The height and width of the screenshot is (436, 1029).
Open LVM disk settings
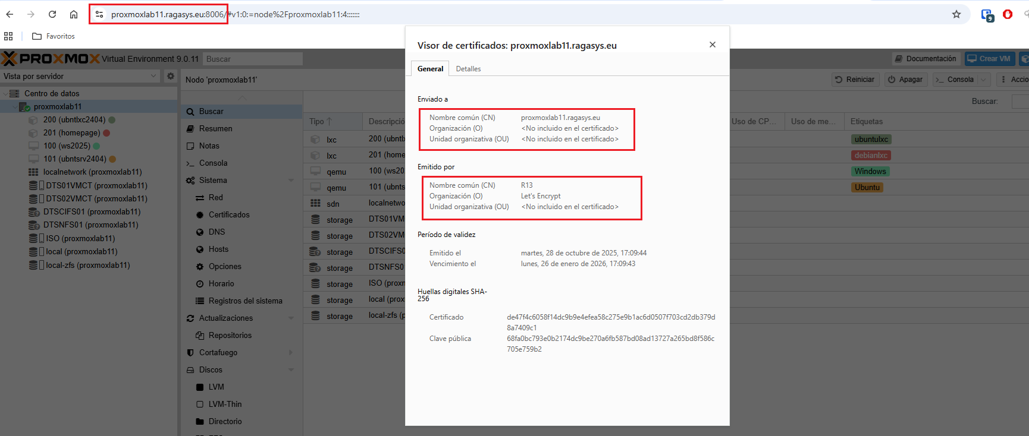[x=241, y=387]
